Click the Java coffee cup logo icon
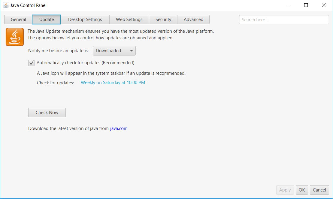Image resolution: width=333 pixels, height=199 pixels. (14, 37)
